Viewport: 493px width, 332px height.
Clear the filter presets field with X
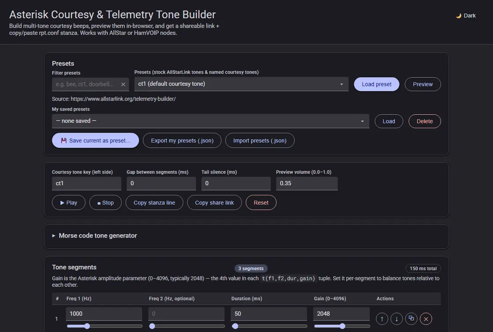click(x=123, y=84)
